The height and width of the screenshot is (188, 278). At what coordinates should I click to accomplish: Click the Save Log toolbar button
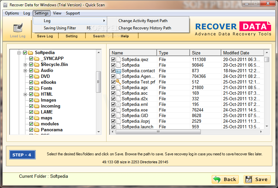point(45,36)
